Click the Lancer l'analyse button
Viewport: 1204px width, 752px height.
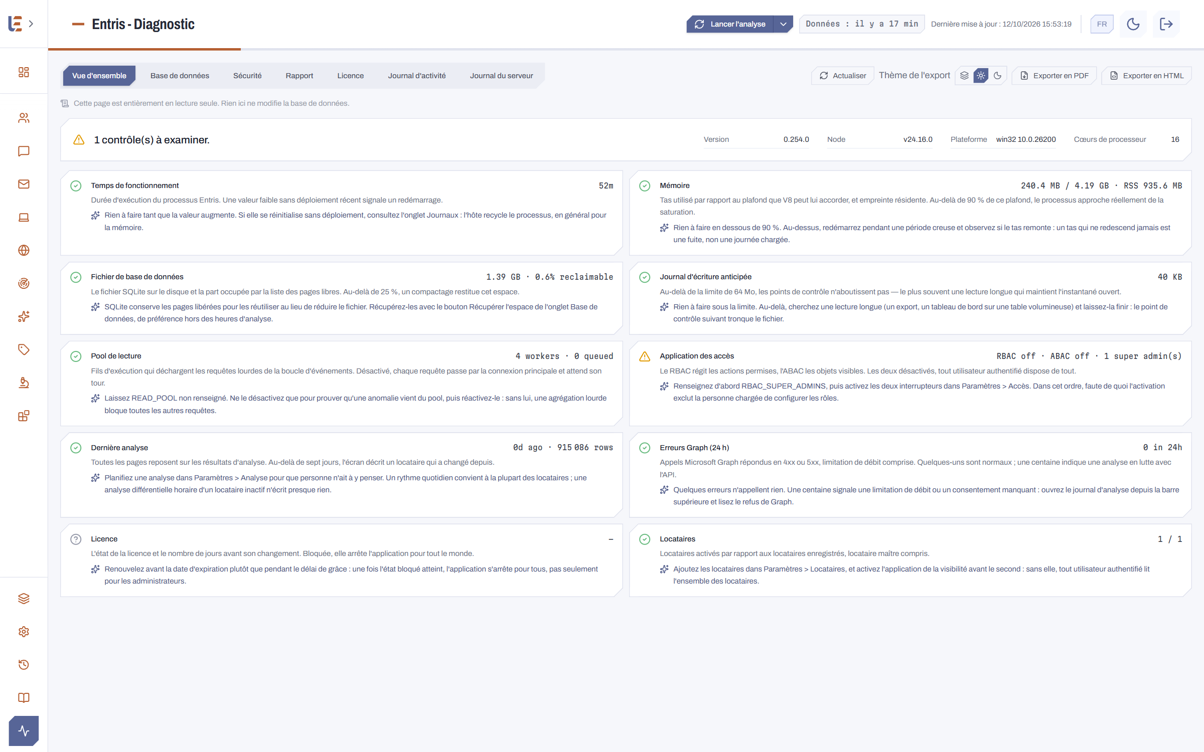(730, 24)
